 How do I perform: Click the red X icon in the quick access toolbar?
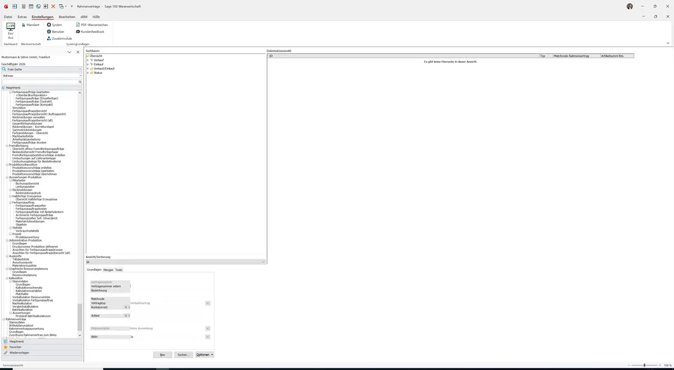coord(53,6)
